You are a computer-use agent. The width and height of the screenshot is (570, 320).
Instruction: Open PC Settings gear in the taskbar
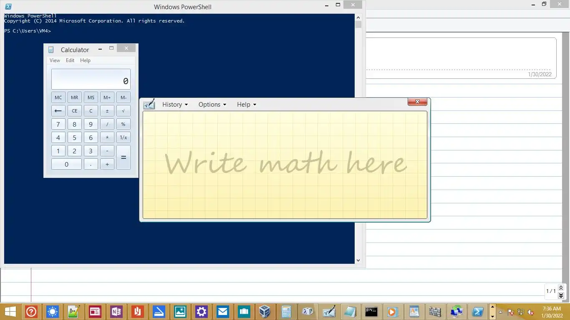click(202, 312)
